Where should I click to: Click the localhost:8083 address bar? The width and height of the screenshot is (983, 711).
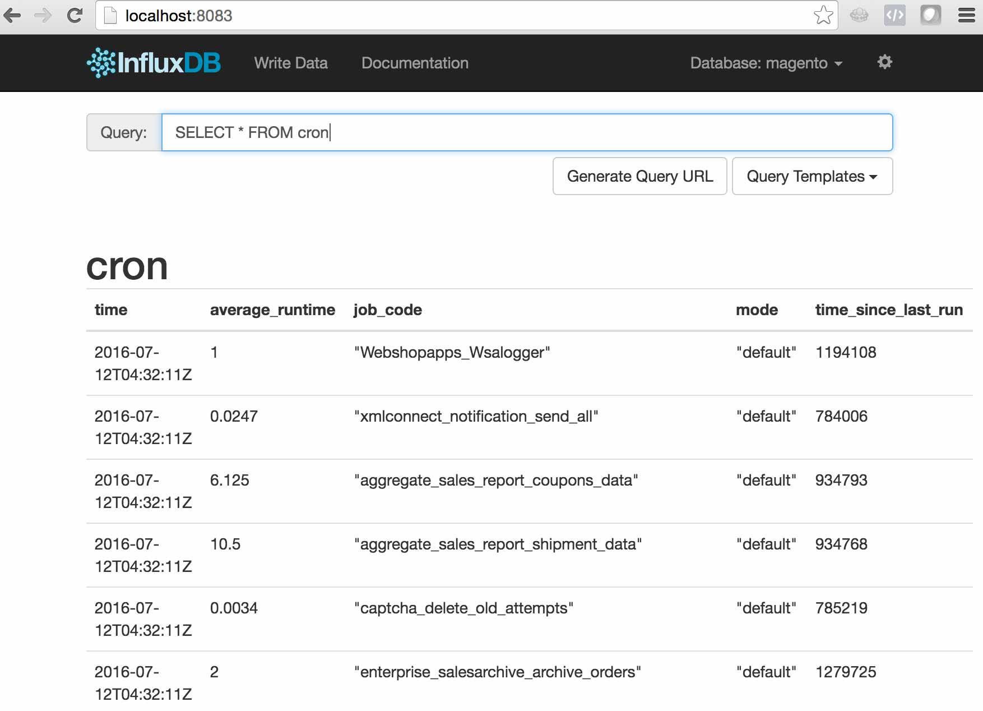point(466,16)
